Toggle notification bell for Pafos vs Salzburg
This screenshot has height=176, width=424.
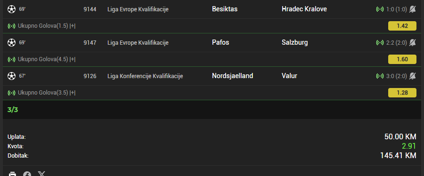point(412,43)
